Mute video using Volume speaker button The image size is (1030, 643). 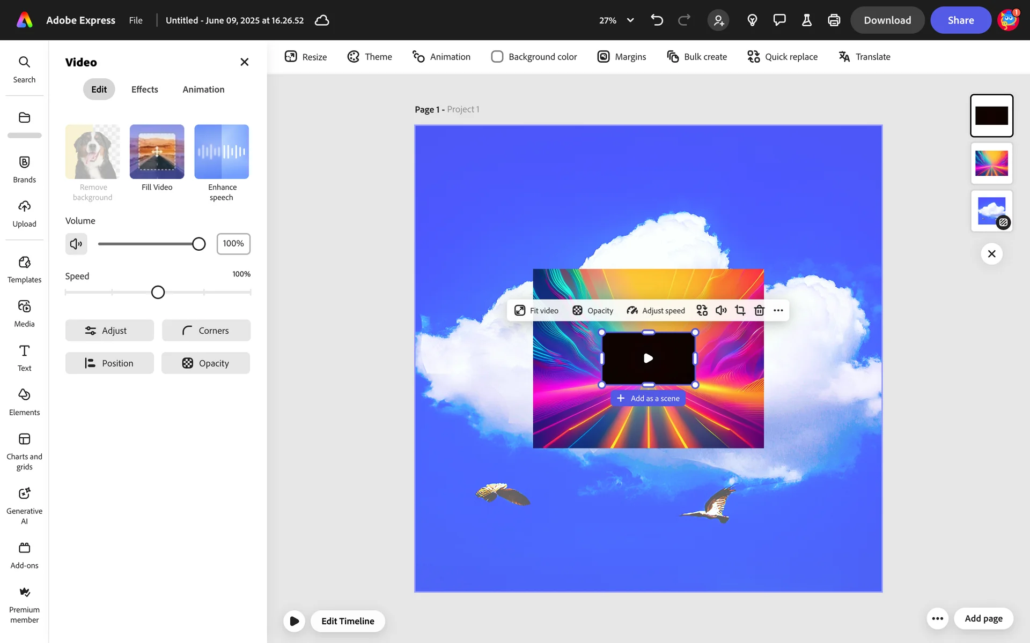(76, 244)
